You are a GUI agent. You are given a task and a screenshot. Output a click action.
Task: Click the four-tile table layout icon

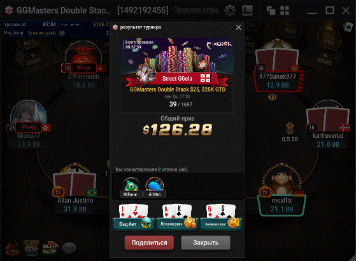284,10
